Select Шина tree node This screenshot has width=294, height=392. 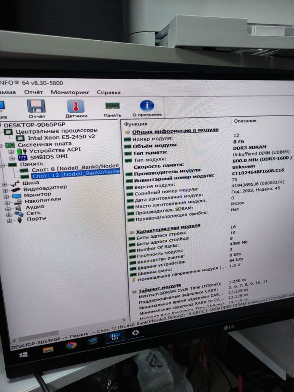point(31,183)
